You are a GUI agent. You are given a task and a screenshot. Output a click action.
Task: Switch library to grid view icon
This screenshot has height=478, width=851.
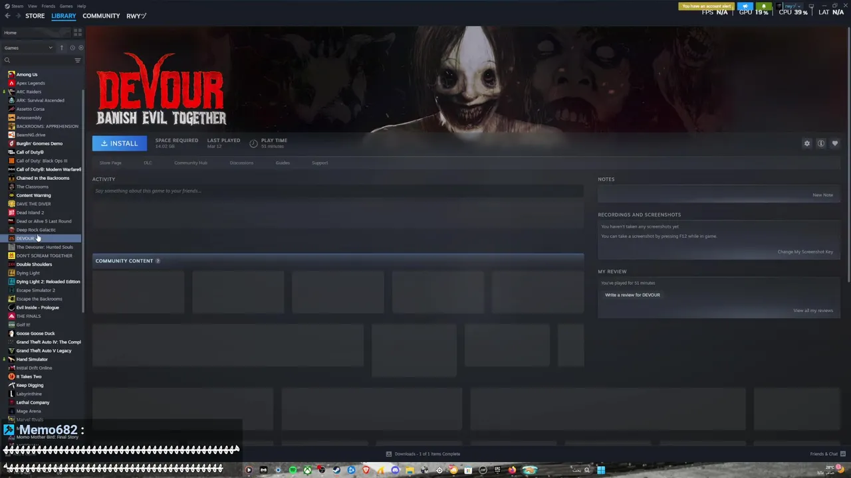pyautogui.click(x=78, y=33)
